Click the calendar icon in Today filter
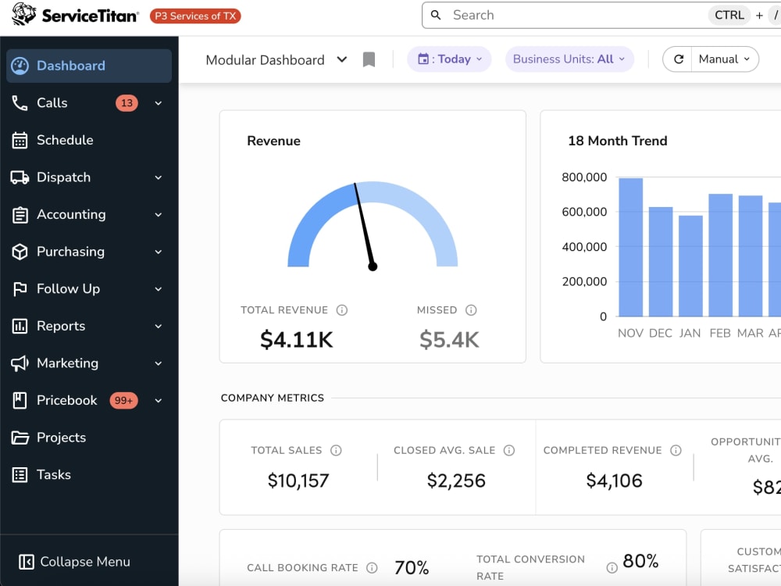The height and width of the screenshot is (586, 781). point(423,59)
